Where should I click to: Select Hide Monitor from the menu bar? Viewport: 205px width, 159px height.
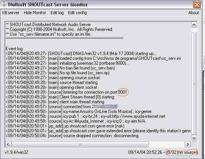35,13
